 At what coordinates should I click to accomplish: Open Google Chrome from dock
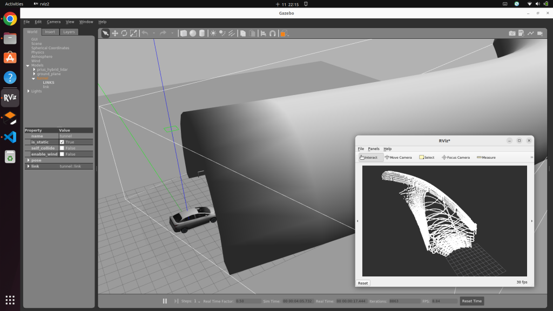[x=10, y=19]
